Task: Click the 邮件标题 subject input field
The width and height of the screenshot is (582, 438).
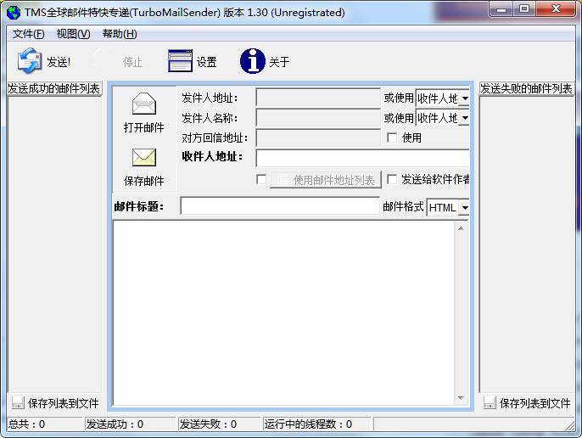Action: click(279, 206)
